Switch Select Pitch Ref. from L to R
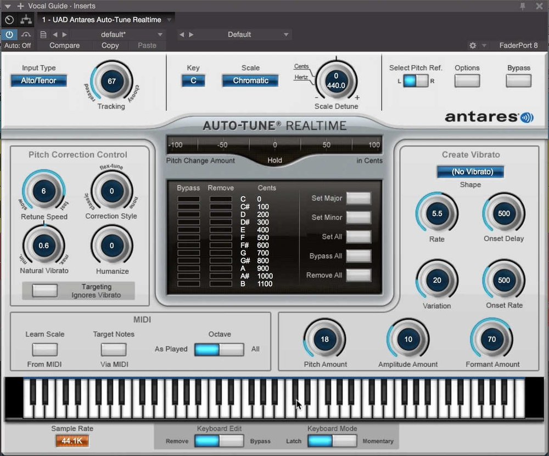The width and height of the screenshot is (549, 456). 422,80
